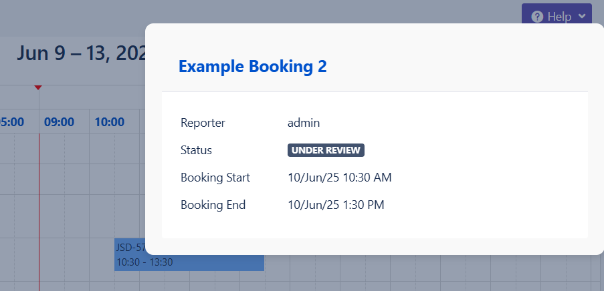Image resolution: width=604 pixels, height=291 pixels.
Task: Click the Status field label
Action: [x=196, y=150]
